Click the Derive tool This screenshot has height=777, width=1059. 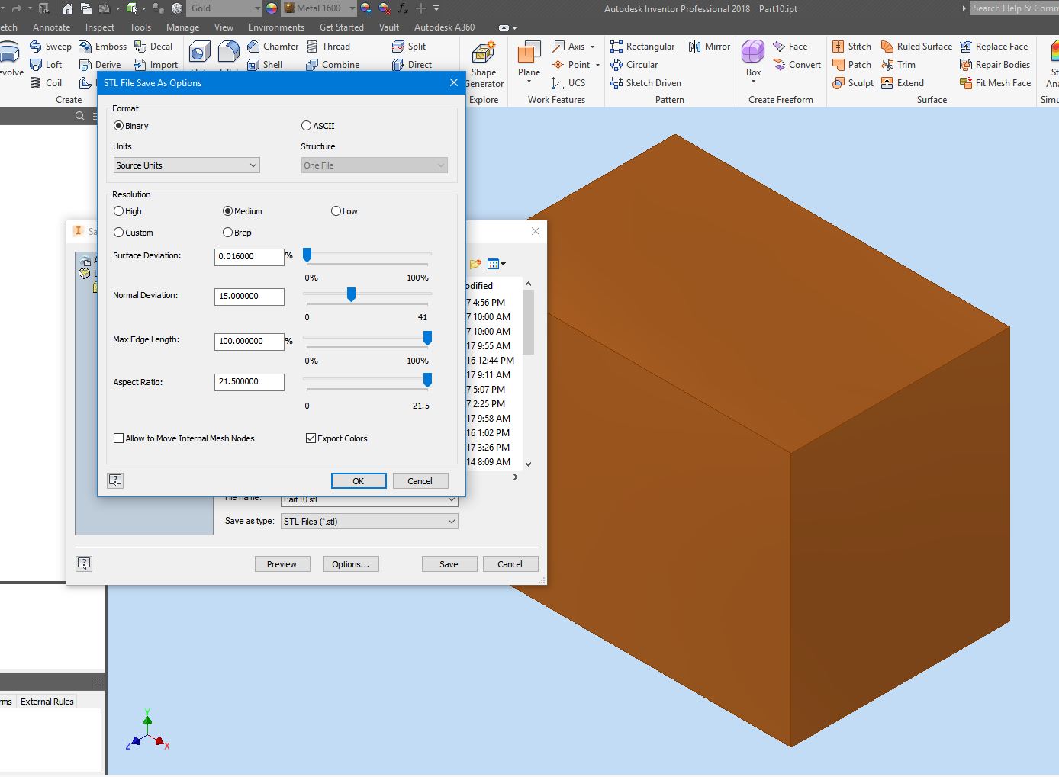[100, 65]
